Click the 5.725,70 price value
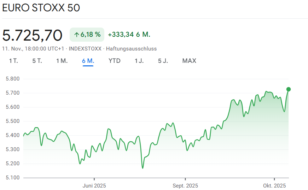Viewport: 308px width, 190px height. click(33, 35)
